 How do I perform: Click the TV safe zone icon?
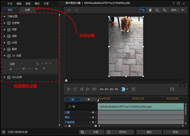[x=172, y=89]
